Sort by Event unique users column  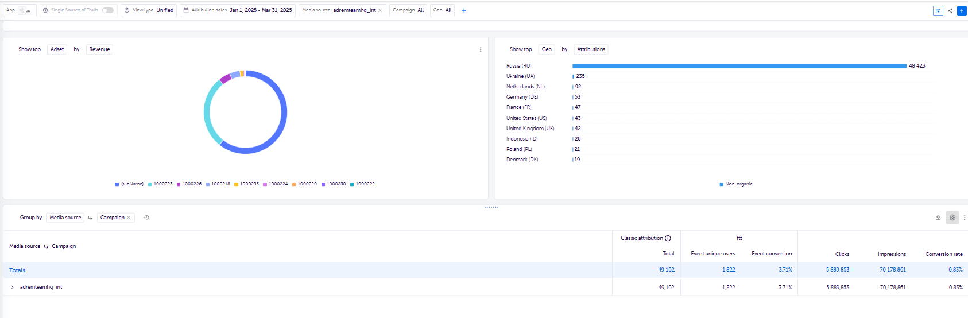[x=713, y=254]
